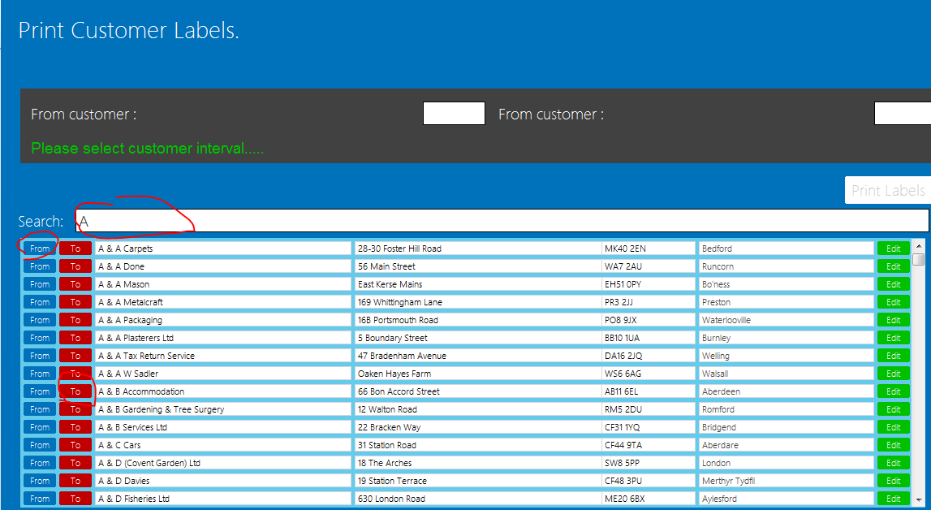Click From for A & A Plasterers Ltd

click(40, 338)
